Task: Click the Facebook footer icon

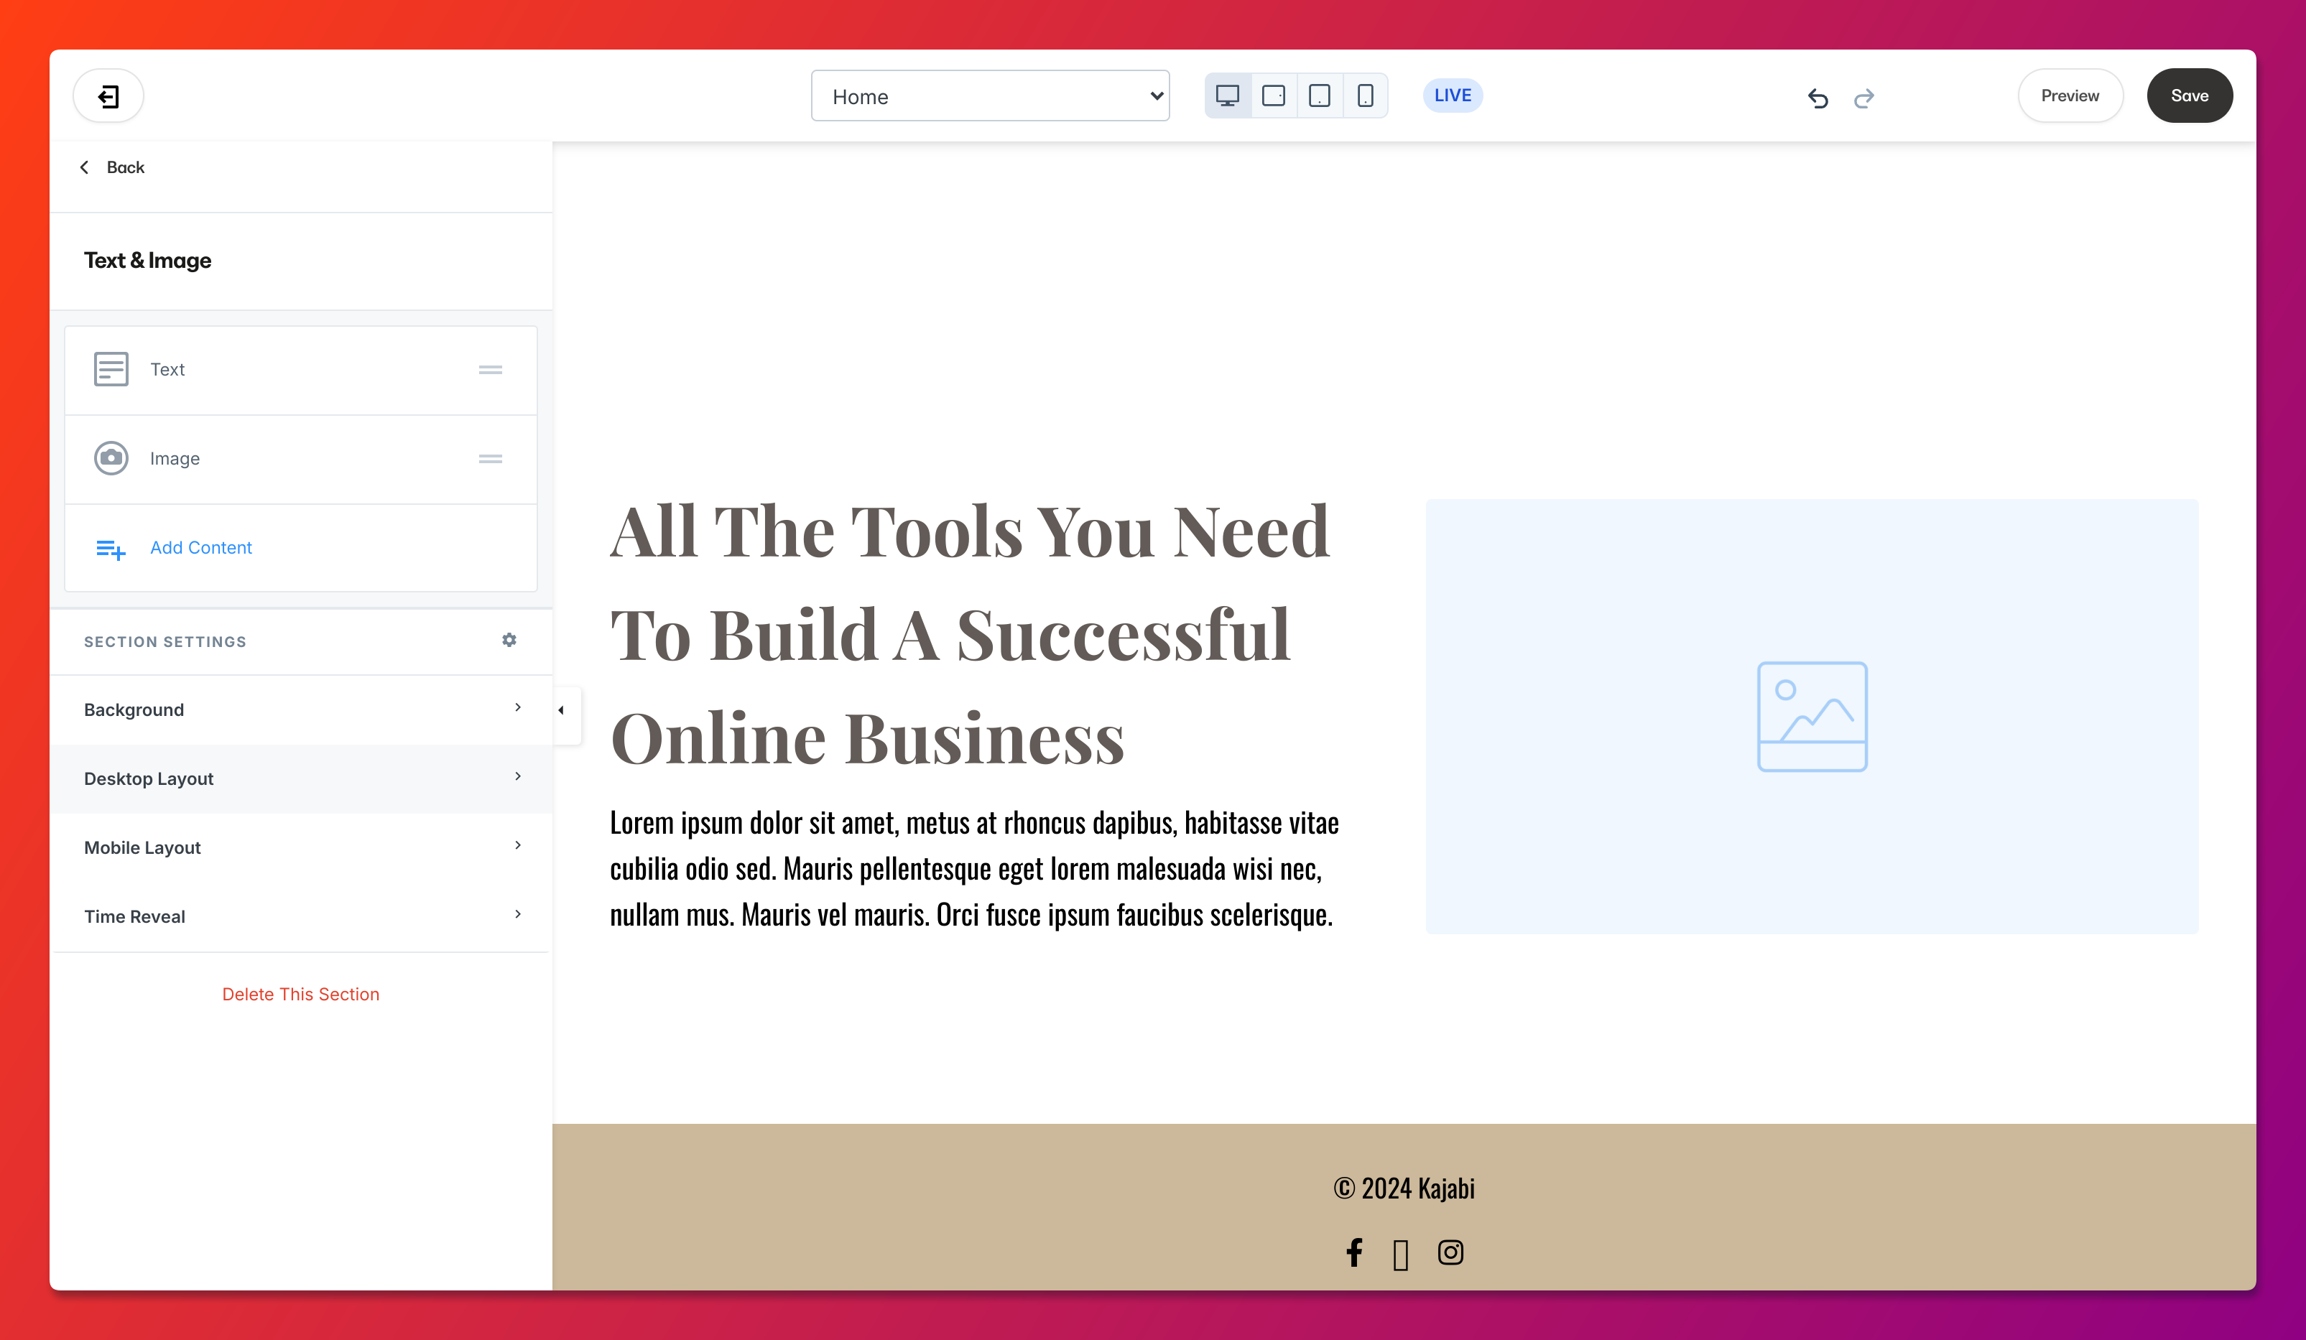Action: (x=1353, y=1252)
